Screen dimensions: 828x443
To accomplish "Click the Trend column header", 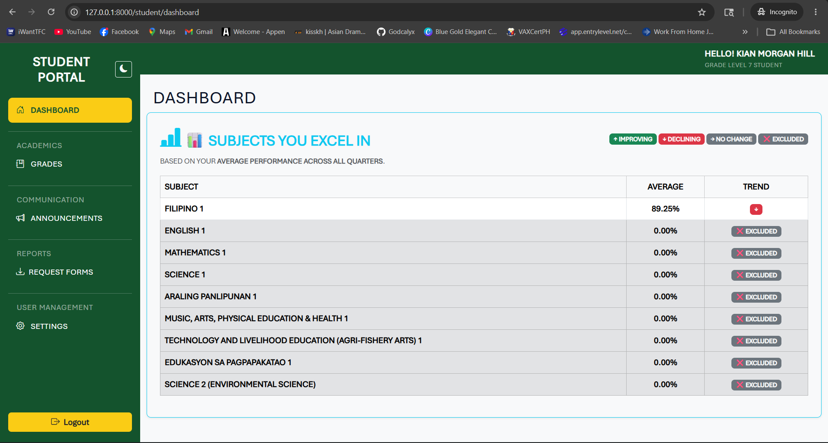I will [756, 187].
